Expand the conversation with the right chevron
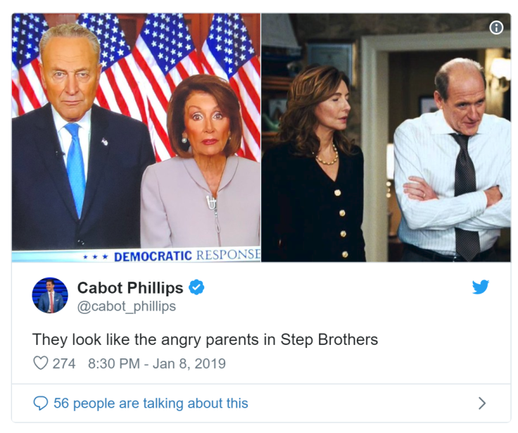This screenshot has height=433, width=518. click(x=482, y=403)
